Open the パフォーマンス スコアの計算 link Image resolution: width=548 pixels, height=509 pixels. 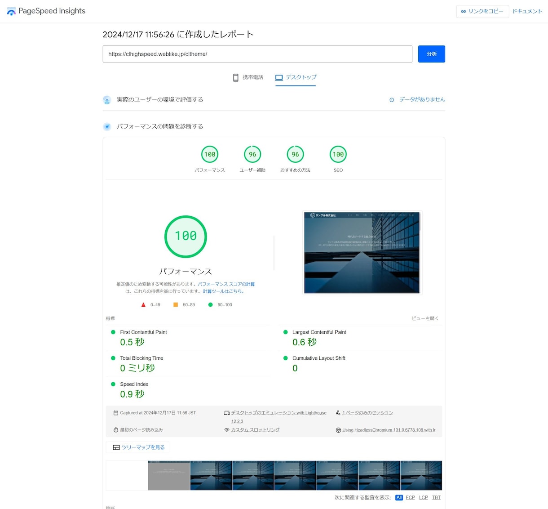point(226,284)
